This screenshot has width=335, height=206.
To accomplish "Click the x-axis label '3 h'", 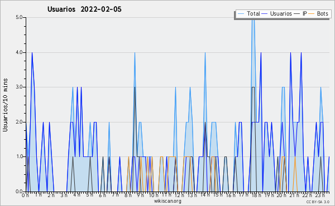I will click(x=64, y=195).
